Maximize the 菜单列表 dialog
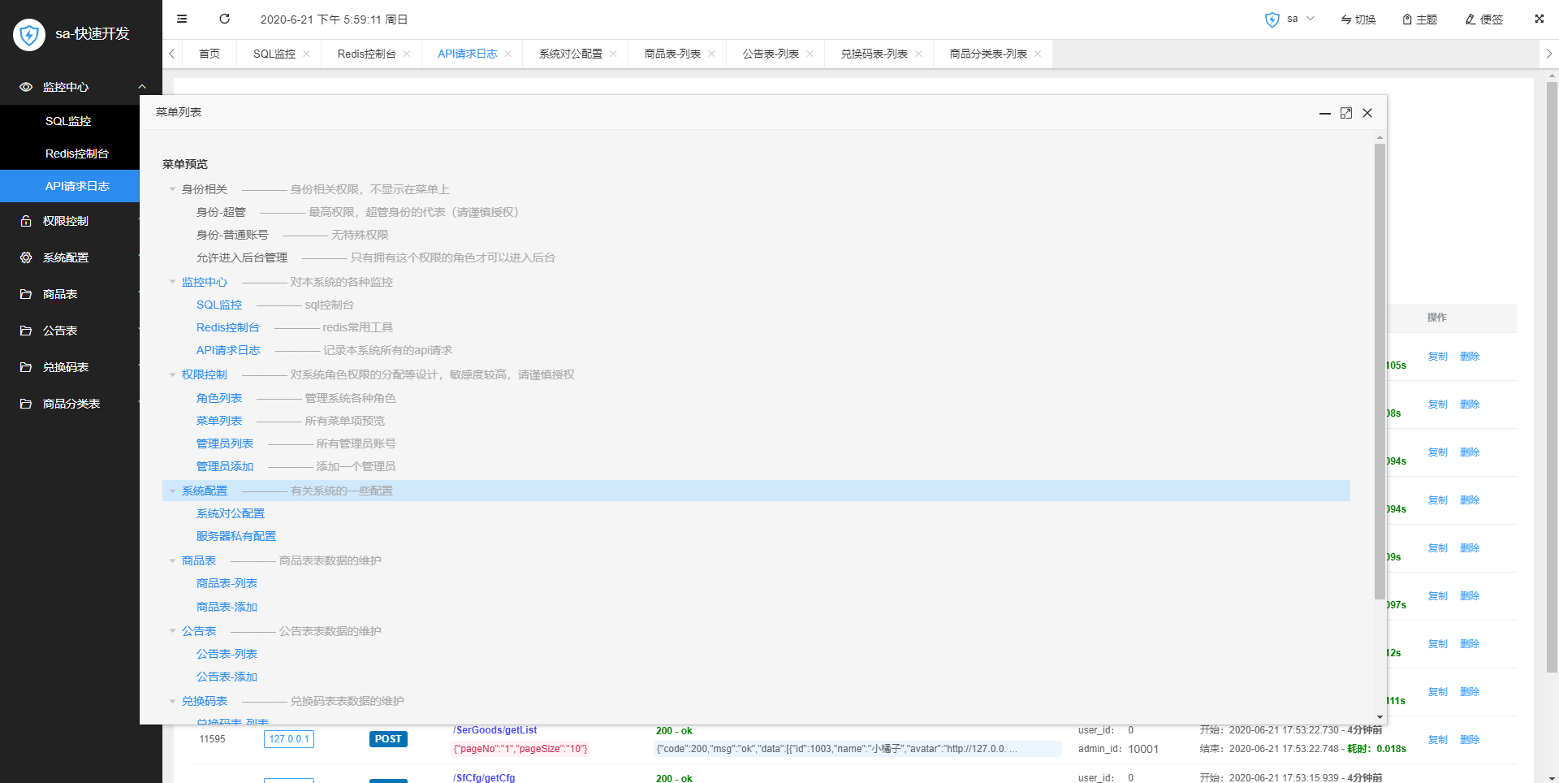This screenshot has height=783, width=1559. point(1346,113)
